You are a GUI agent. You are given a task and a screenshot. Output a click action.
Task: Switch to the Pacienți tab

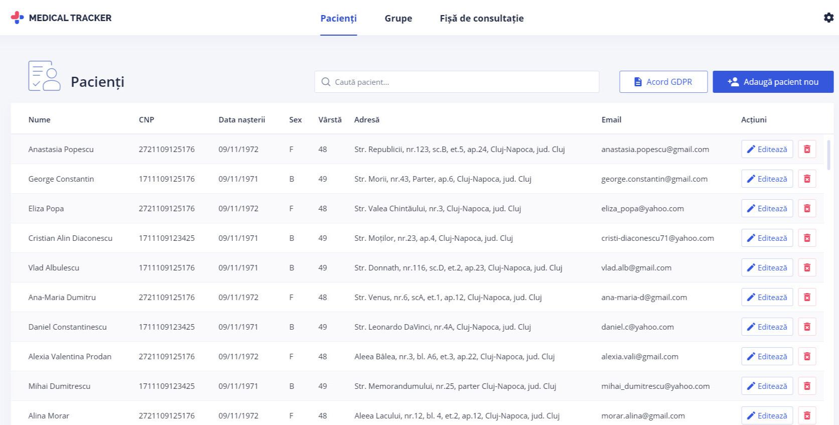click(x=339, y=18)
